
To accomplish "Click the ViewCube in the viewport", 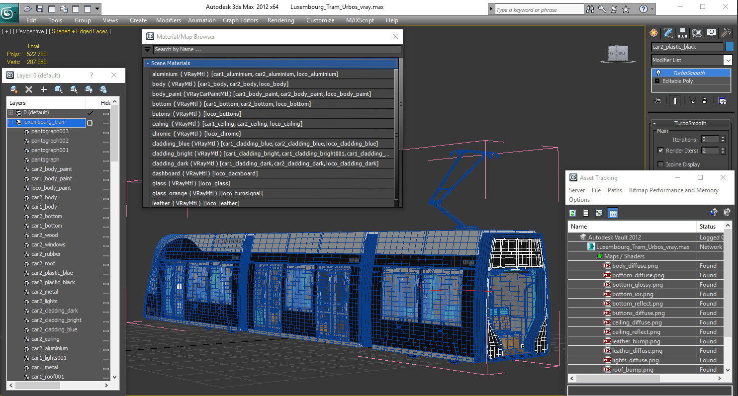I will pos(618,54).
